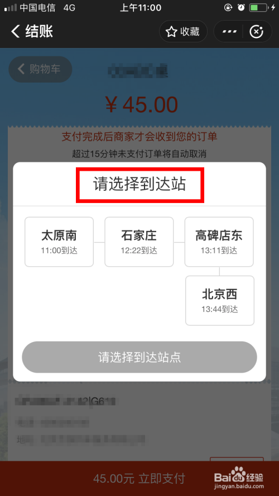Select 石家庄 as arrival station
The image size is (279, 496).
point(139,242)
